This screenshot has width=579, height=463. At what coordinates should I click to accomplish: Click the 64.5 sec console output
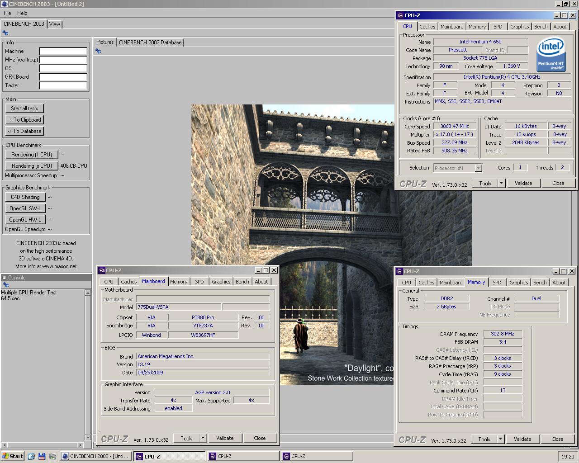click(10, 298)
